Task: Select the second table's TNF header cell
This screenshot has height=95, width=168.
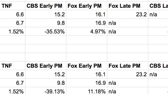Action: pos(13,66)
